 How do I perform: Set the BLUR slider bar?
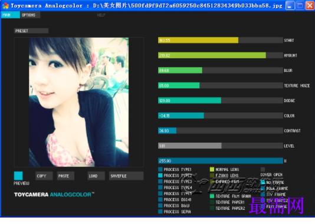point(221,71)
